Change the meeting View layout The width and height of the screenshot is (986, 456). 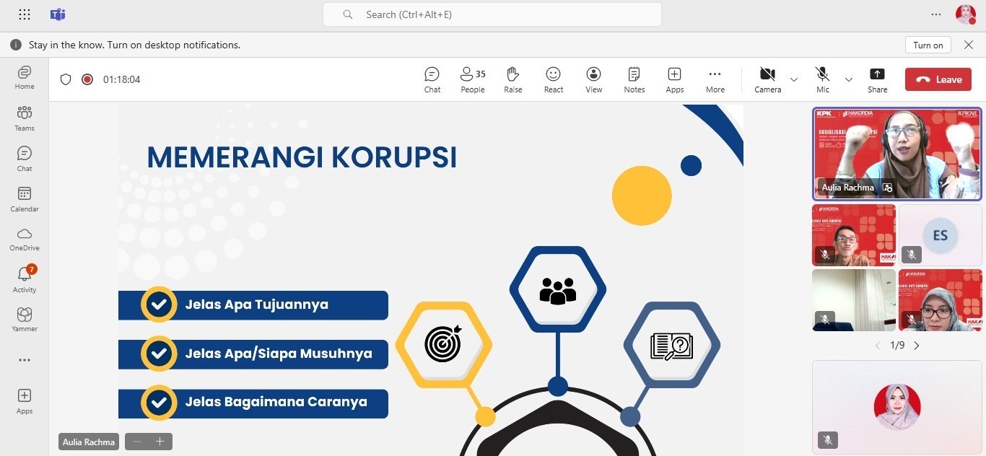[593, 79]
